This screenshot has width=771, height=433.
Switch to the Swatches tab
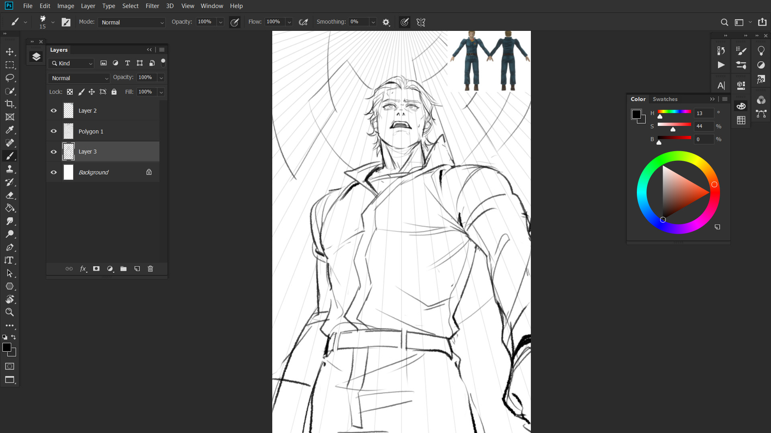click(665, 99)
